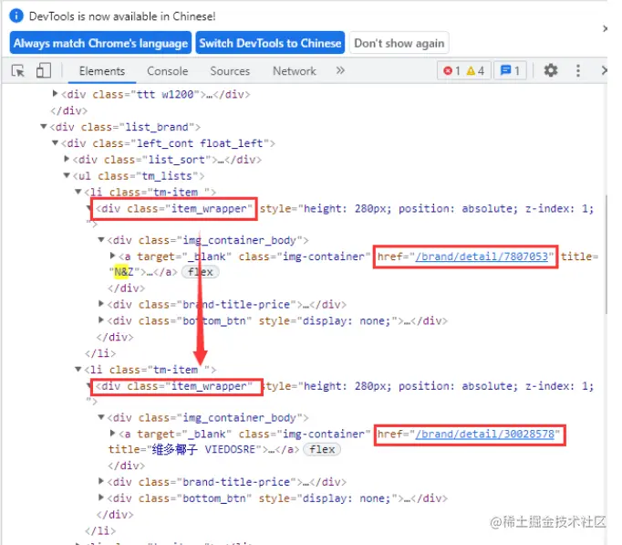Collapse the second img_container_body div
The height and width of the screenshot is (545, 622).
point(101,417)
